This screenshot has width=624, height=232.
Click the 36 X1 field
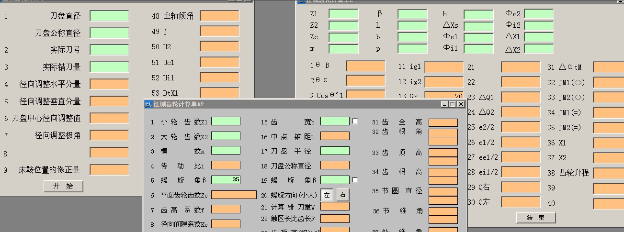pyautogui.click(x=608, y=143)
